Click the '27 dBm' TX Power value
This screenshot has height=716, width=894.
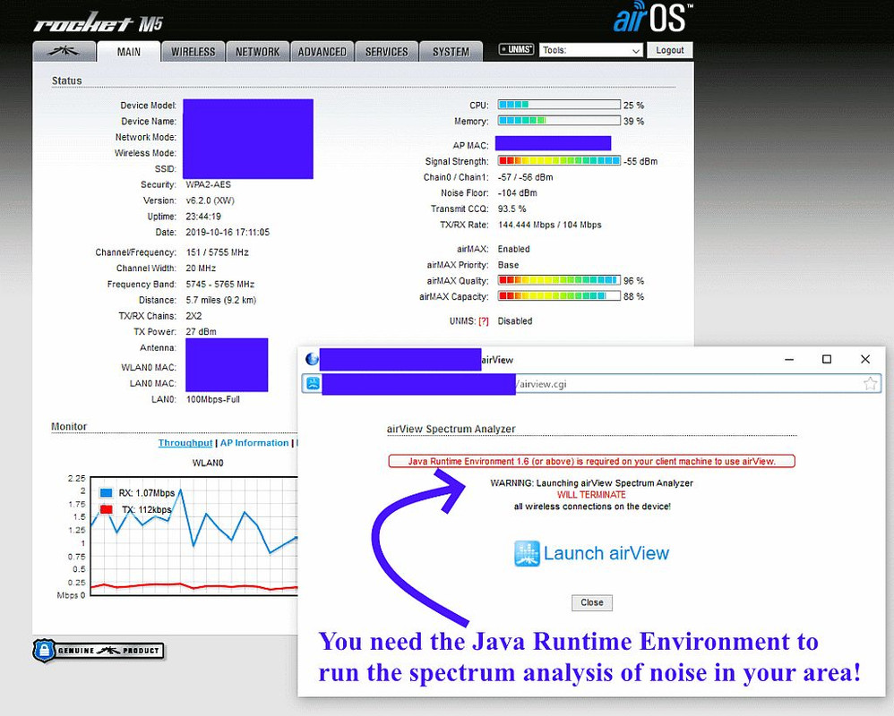pos(201,331)
